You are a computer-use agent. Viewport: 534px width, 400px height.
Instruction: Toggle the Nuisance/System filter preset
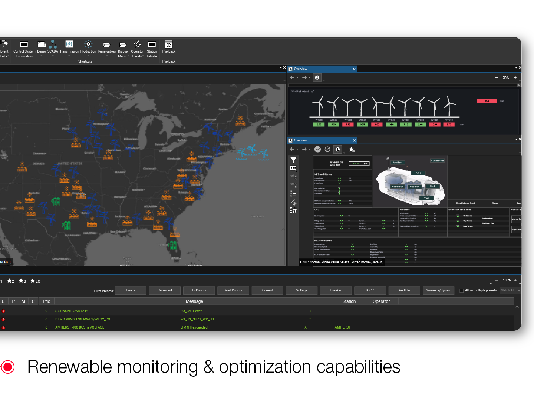438,290
